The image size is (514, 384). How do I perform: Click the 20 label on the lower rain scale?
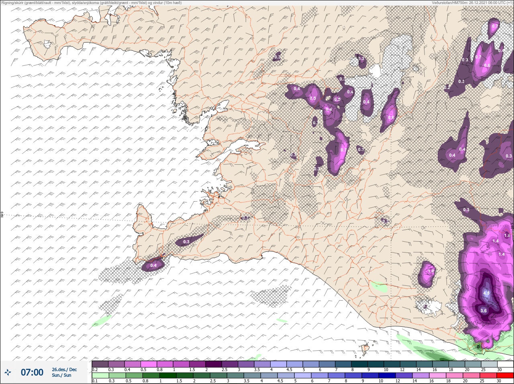[465, 381]
